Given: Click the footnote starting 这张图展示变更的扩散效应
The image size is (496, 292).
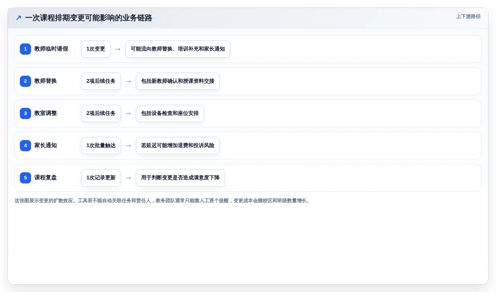Looking at the screenshot, I should [163, 201].
